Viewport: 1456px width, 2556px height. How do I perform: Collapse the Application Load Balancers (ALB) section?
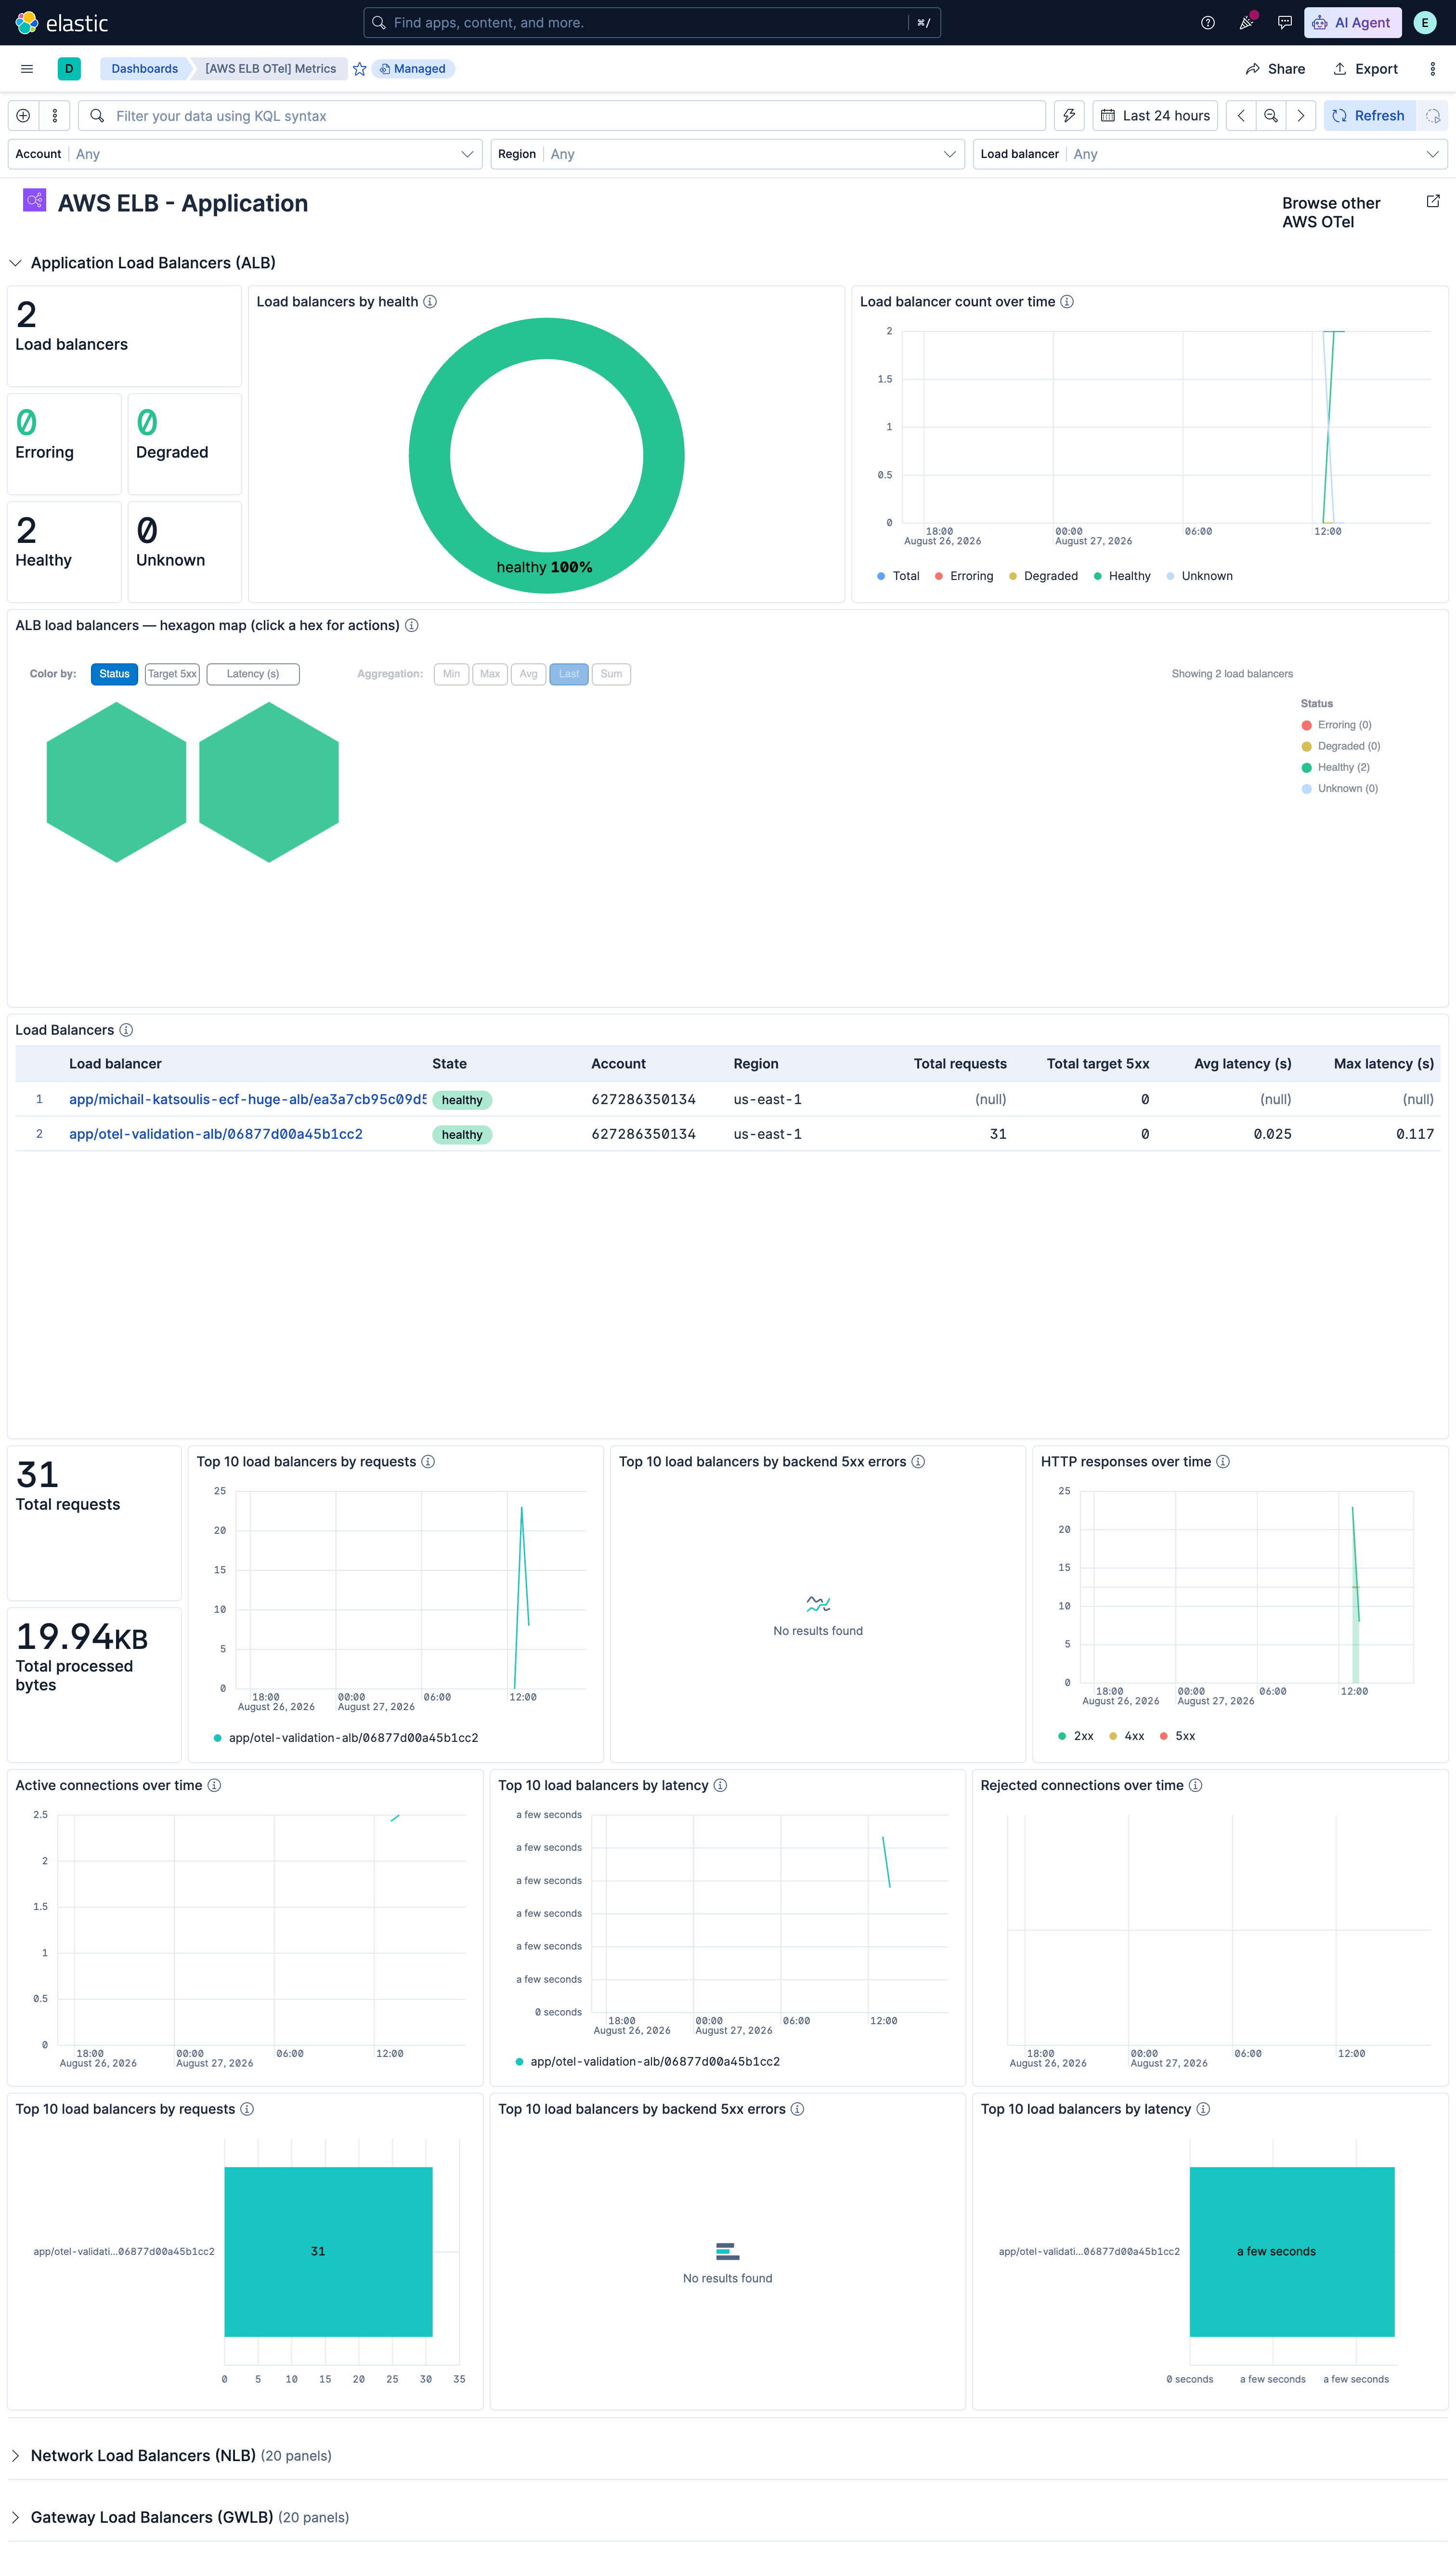pos(15,263)
